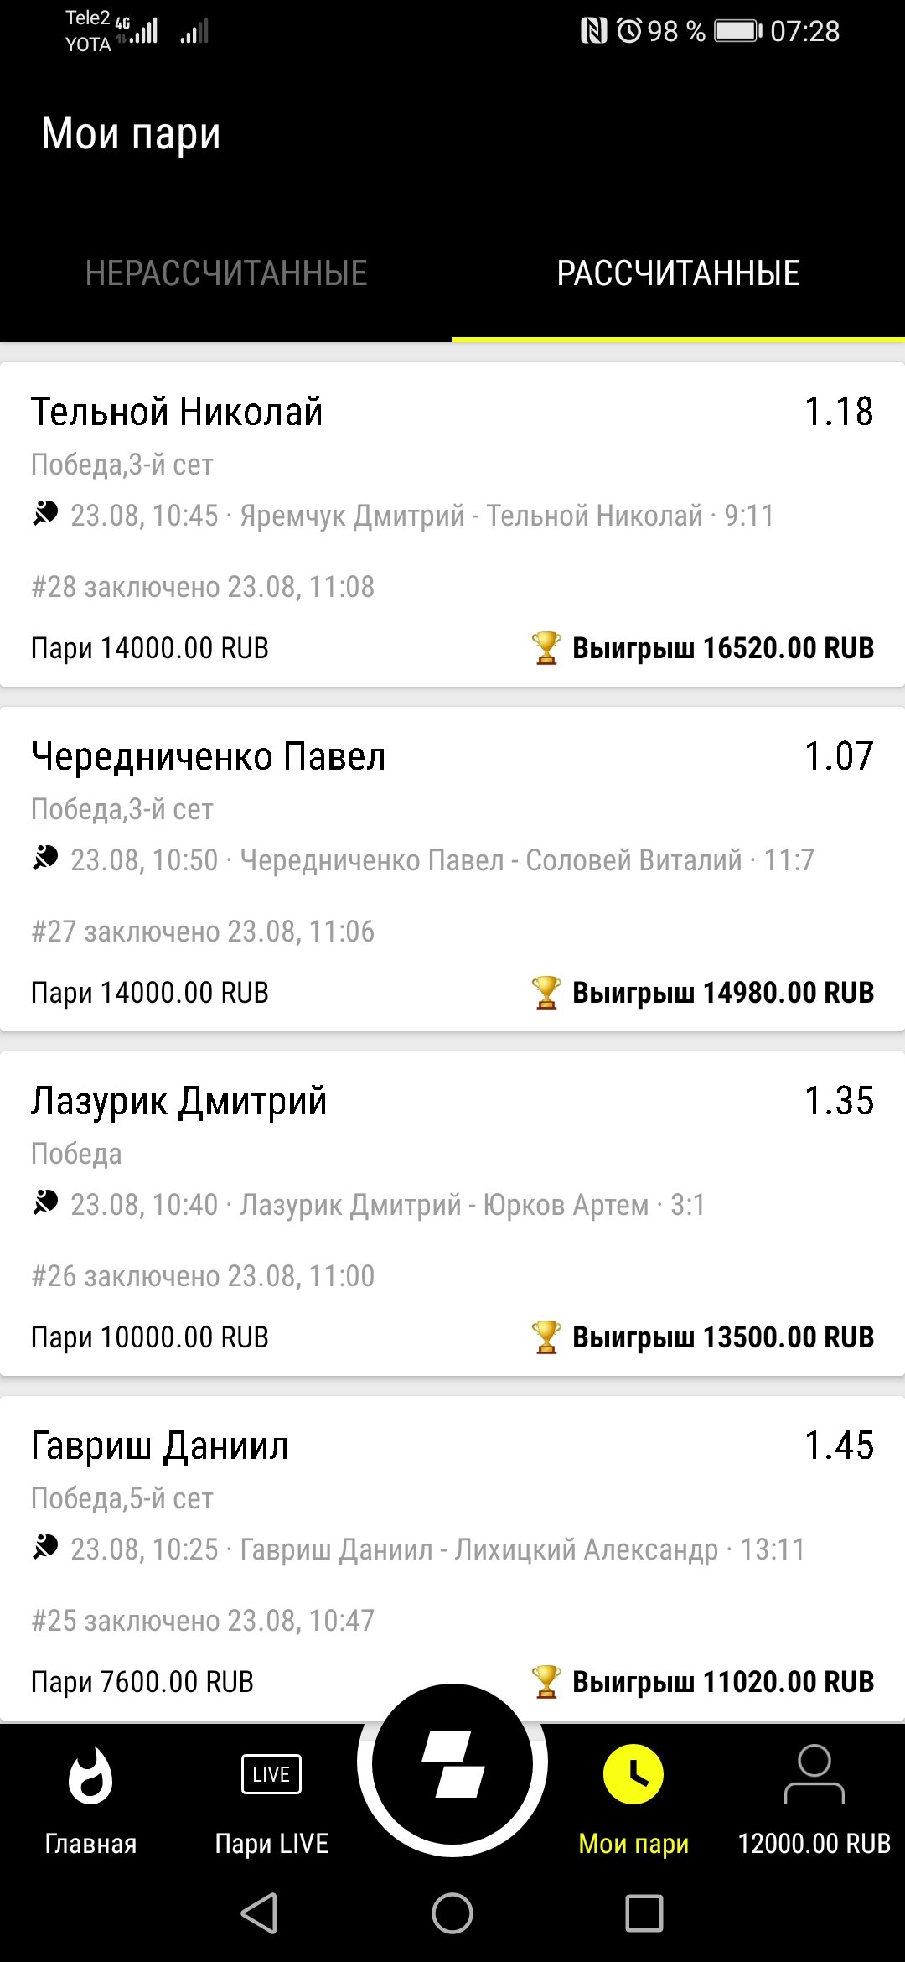905x1962 pixels.
Task: Open the profile icon with 12000.00 RUB balance
Action: [x=814, y=1774]
